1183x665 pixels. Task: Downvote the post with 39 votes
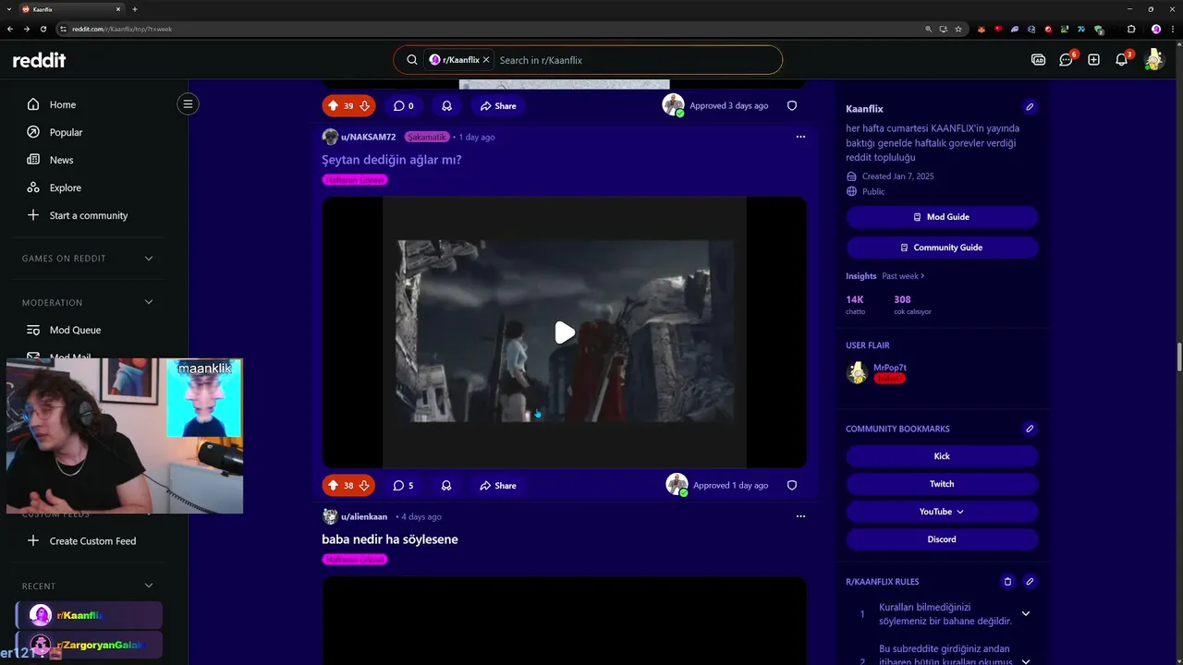coord(364,106)
